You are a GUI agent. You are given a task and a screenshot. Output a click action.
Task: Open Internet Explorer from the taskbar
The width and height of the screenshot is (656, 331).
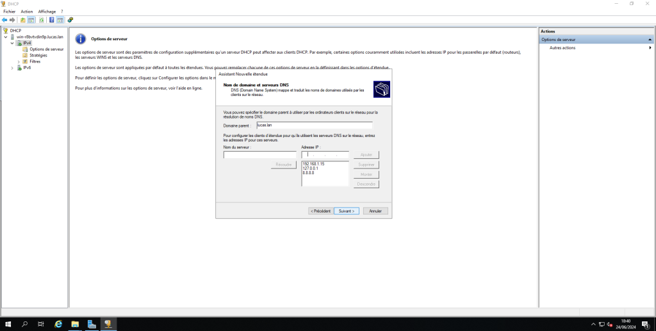coord(58,324)
